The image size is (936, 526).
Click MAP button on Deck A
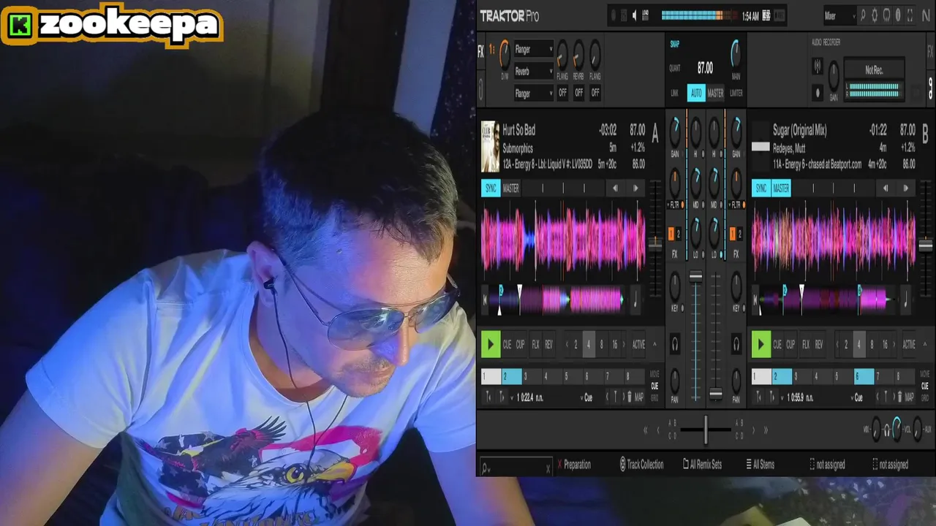639,397
